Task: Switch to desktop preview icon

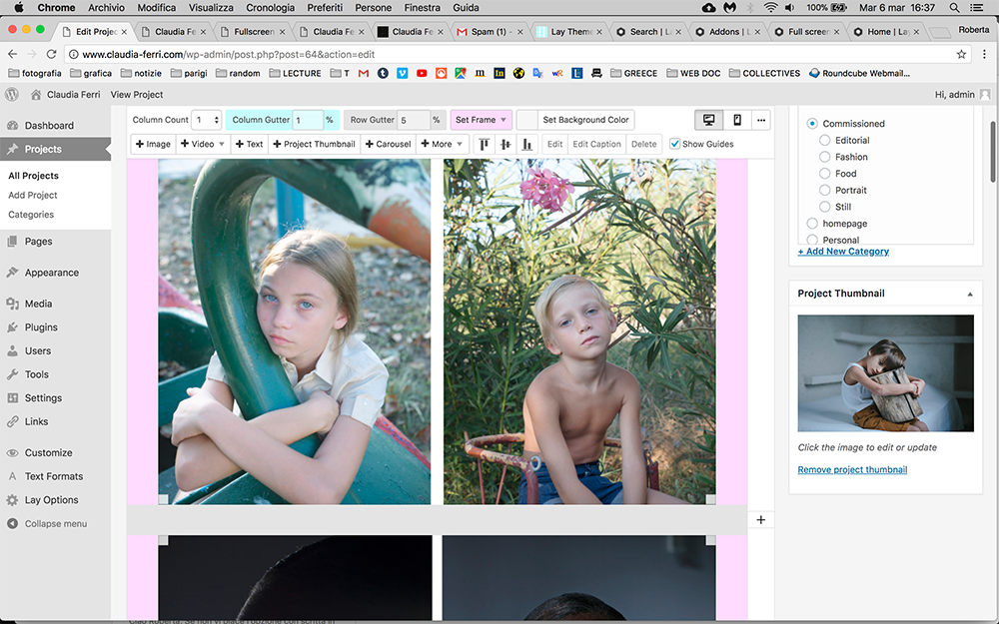Action: (709, 120)
